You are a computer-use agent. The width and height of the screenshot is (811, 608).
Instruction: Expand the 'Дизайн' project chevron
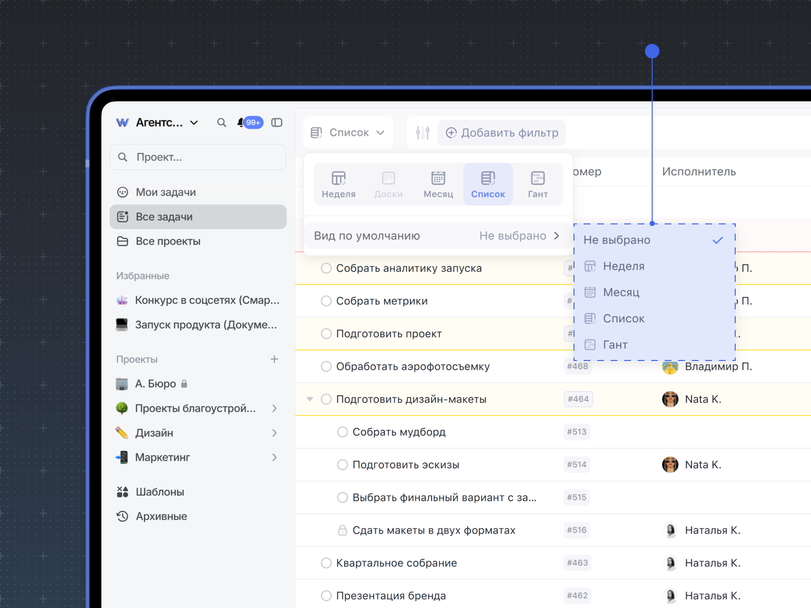pyautogui.click(x=274, y=433)
